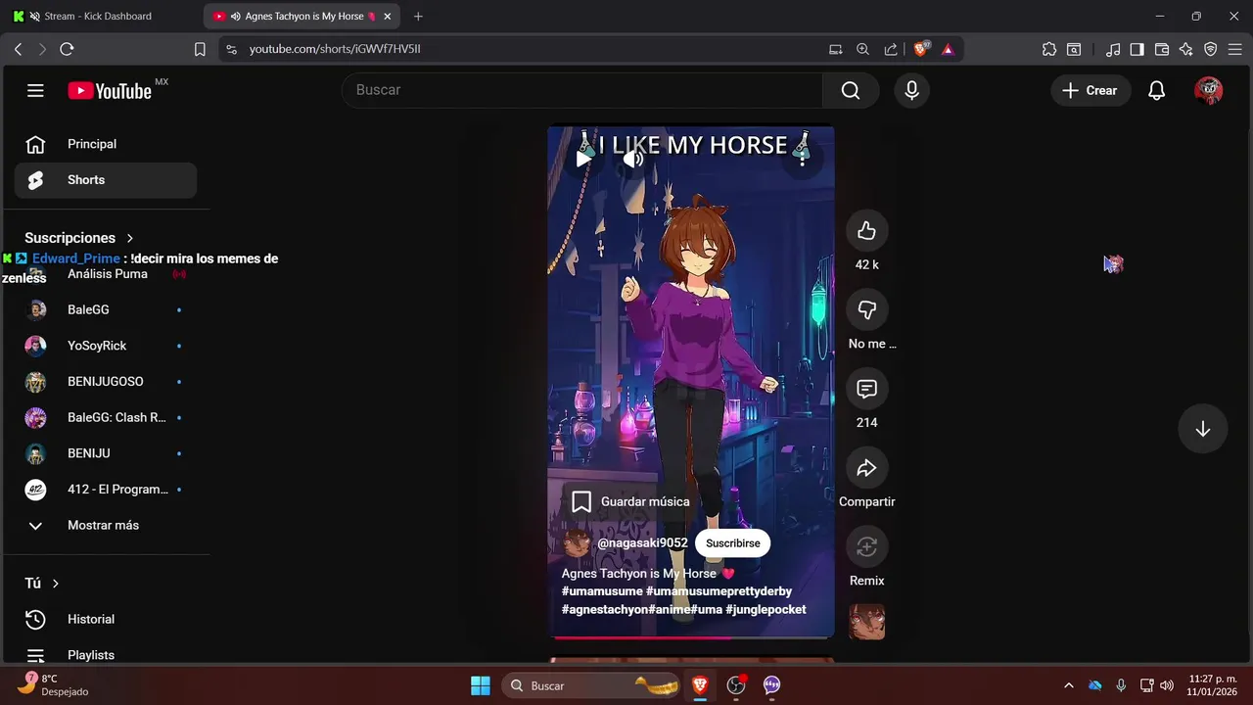Screen dimensions: 1253x705
Task: Click Guardar música button
Action: [631, 501]
